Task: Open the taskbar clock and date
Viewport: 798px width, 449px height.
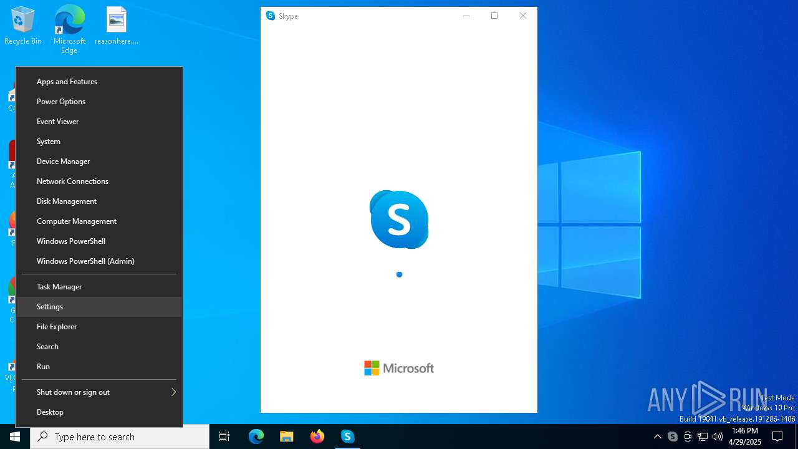Action: 745,437
